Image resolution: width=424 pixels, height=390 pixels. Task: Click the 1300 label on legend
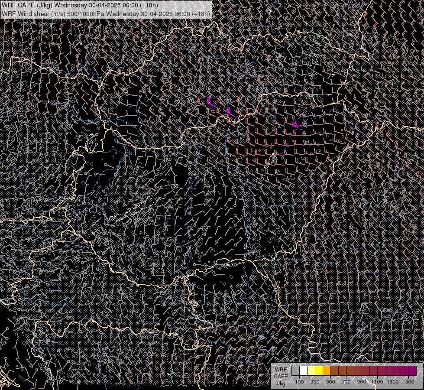(x=393, y=382)
